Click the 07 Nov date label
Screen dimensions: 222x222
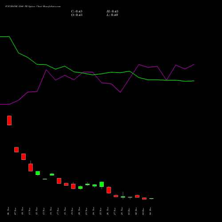click(x=15, y=211)
